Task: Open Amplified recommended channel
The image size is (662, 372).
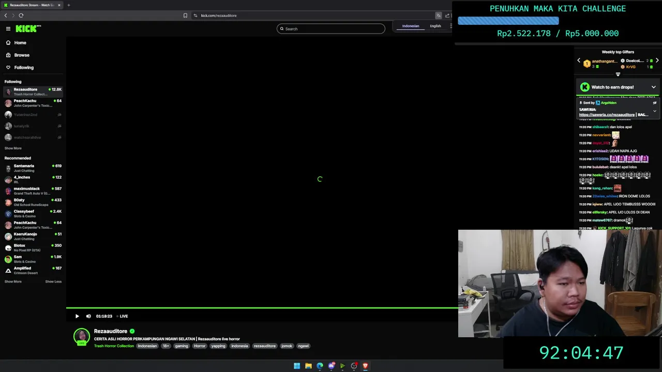Action: coord(33,270)
